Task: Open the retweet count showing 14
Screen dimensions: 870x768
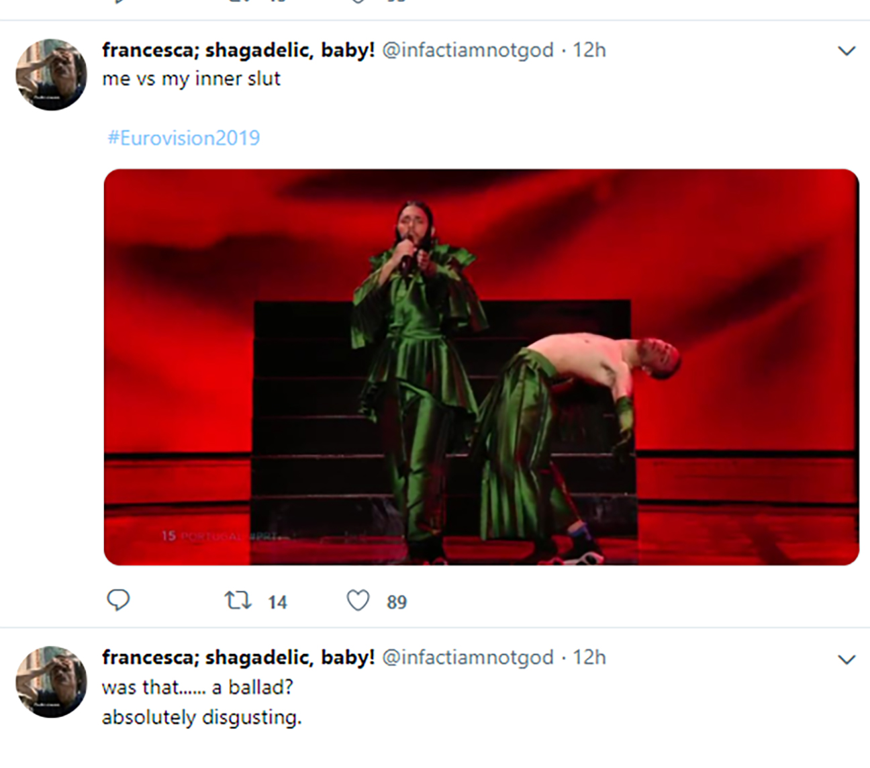Action: click(x=277, y=602)
